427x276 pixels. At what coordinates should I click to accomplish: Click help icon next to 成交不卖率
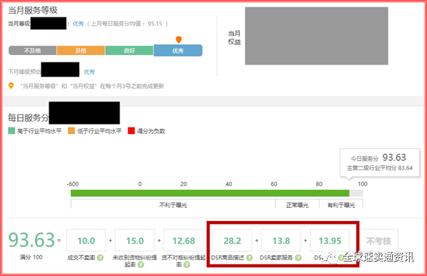100,257
